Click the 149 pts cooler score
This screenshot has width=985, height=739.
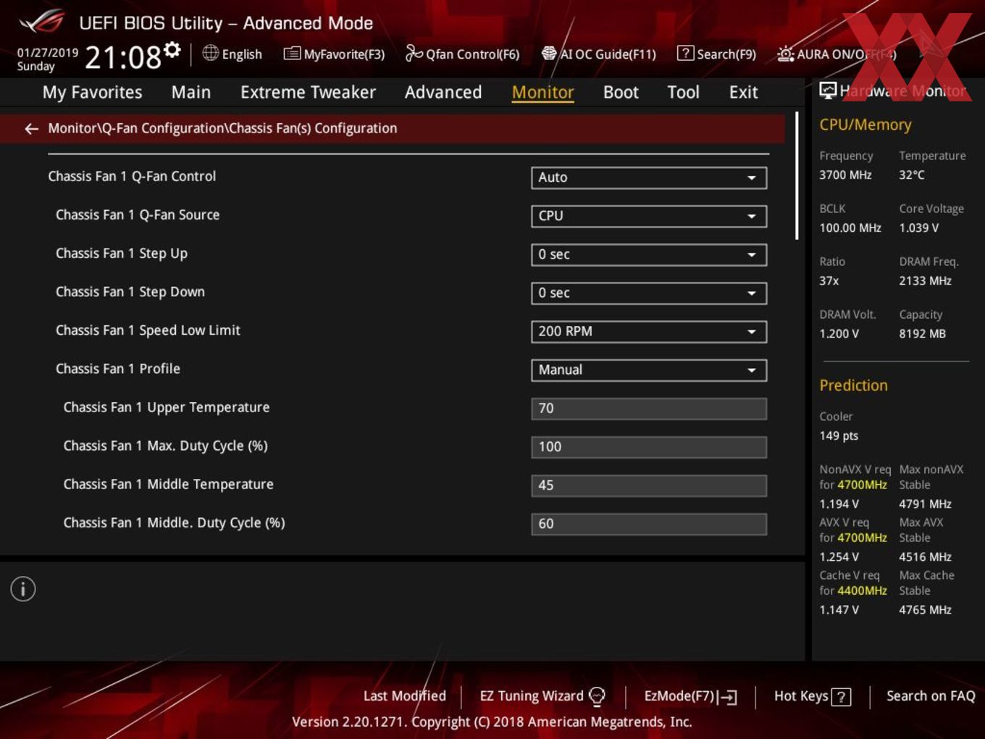(839, 435)
